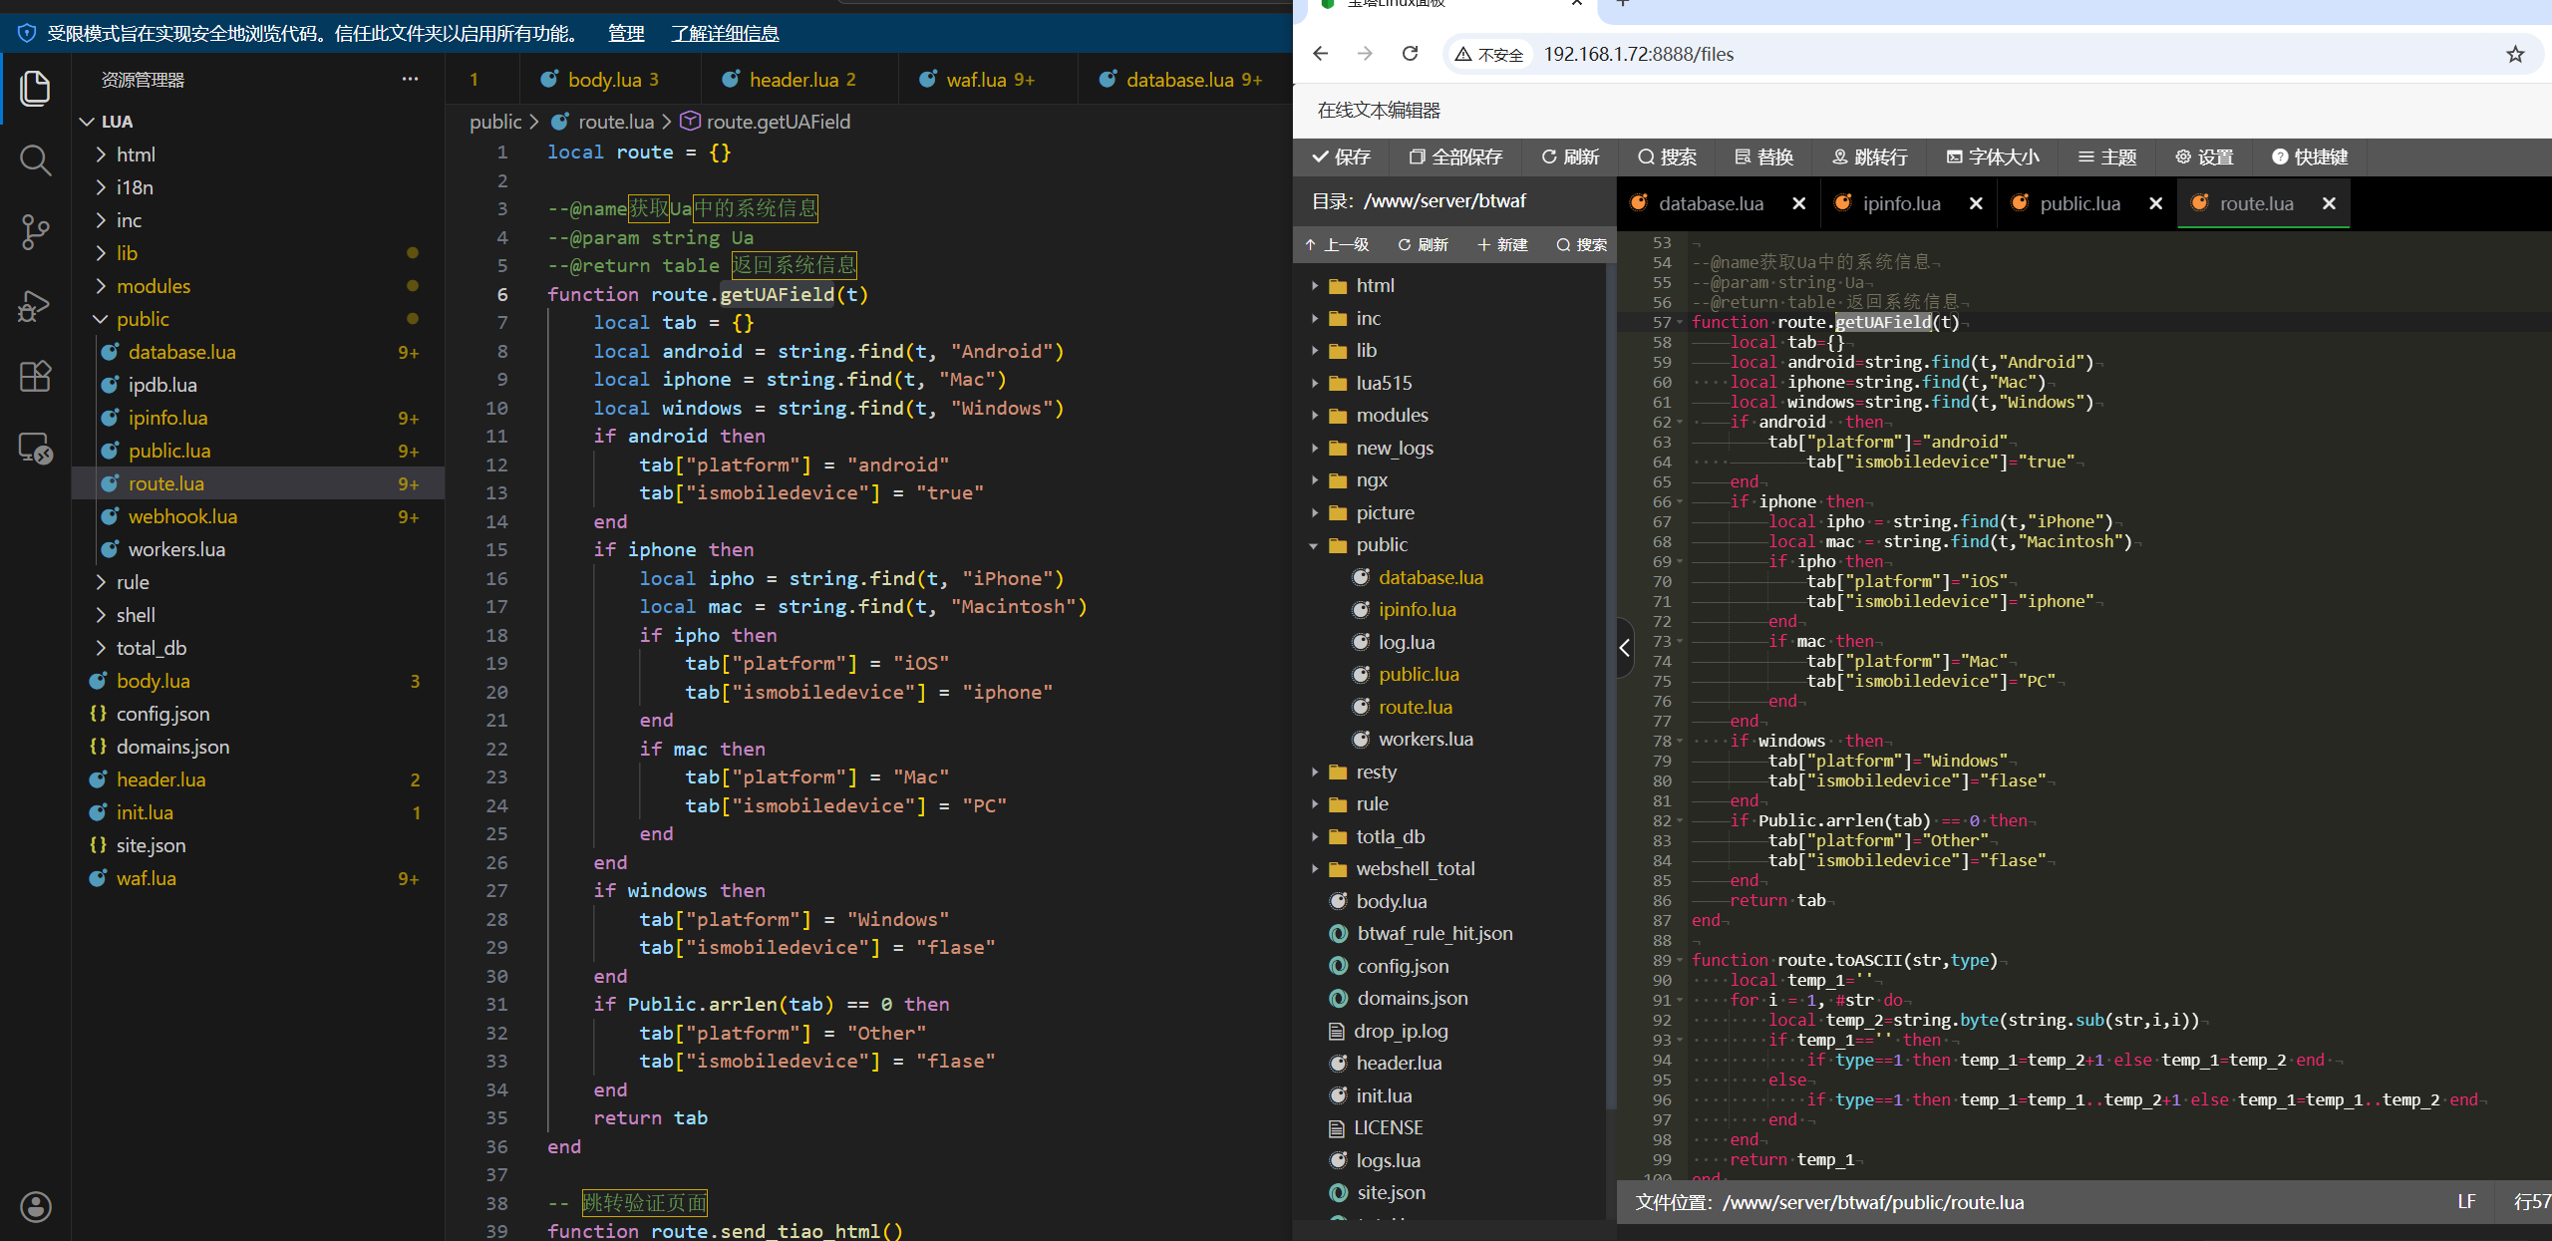Click the Accounts icon at bottom left
The width and height of the screenshot is (2552, 1241).
click(36, 1207)
